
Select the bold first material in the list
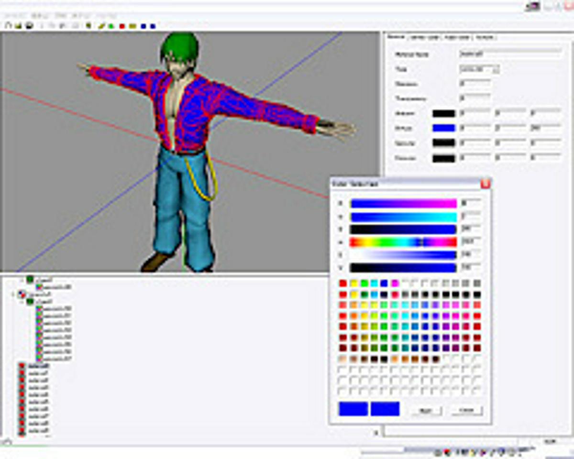click(38, 366)
